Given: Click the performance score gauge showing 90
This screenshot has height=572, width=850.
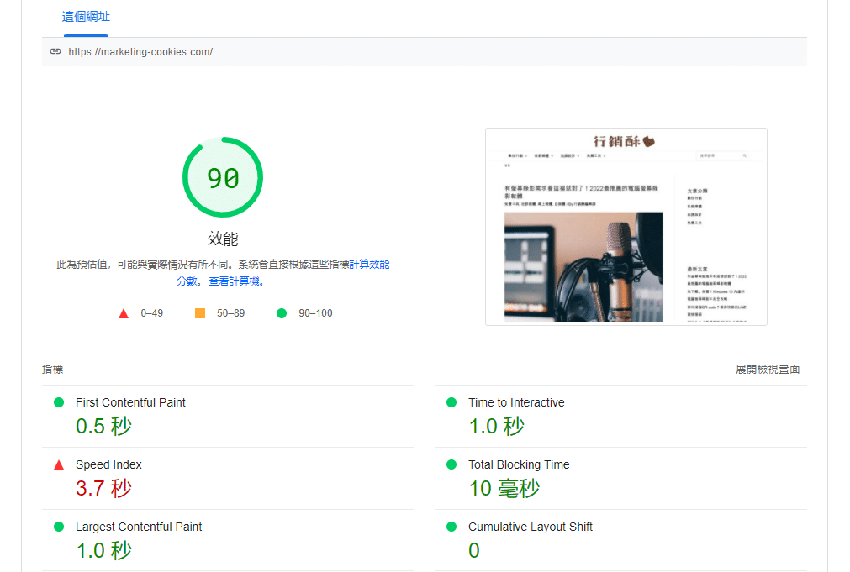Looking at the screenshot, I should (223, 177).
